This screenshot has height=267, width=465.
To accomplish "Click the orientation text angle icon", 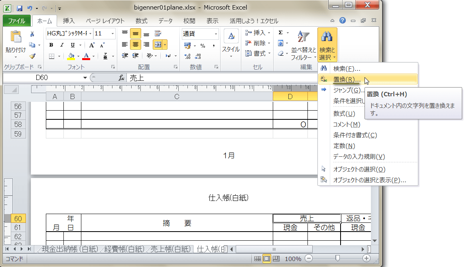I will click(x=150, y=56).
